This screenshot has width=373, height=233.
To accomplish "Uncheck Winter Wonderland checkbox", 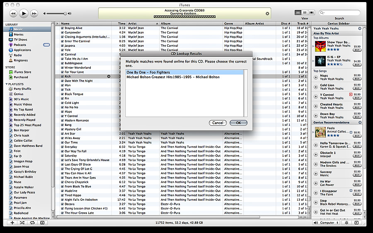I will coord(62,68).
